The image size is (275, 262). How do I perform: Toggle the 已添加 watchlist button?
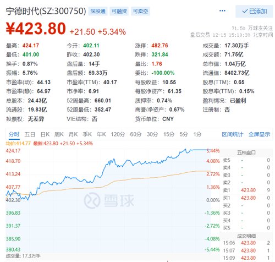click(254, 12)
